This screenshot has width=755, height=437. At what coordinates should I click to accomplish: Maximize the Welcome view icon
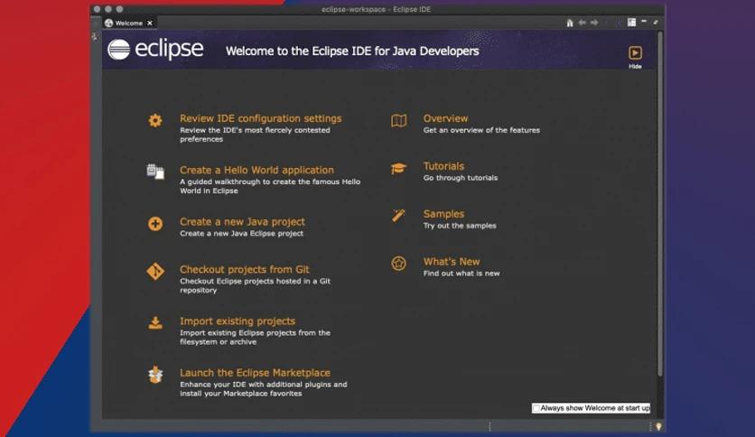tap(656, 23)
